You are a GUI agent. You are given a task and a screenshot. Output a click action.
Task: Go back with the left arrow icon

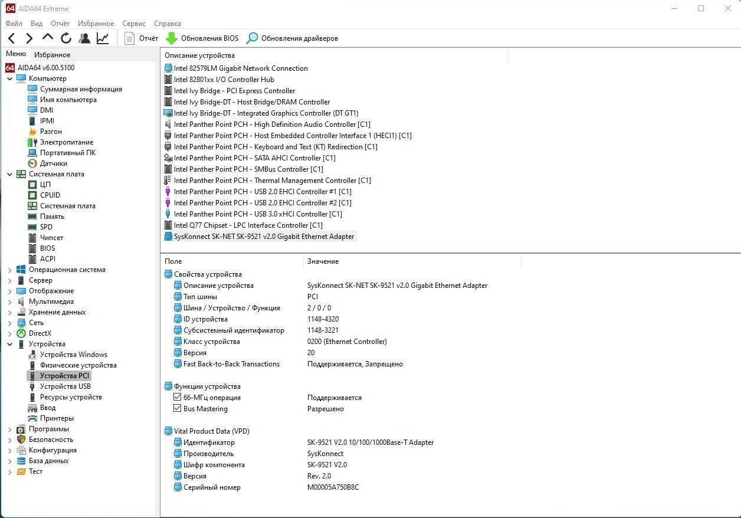(12, 38)
